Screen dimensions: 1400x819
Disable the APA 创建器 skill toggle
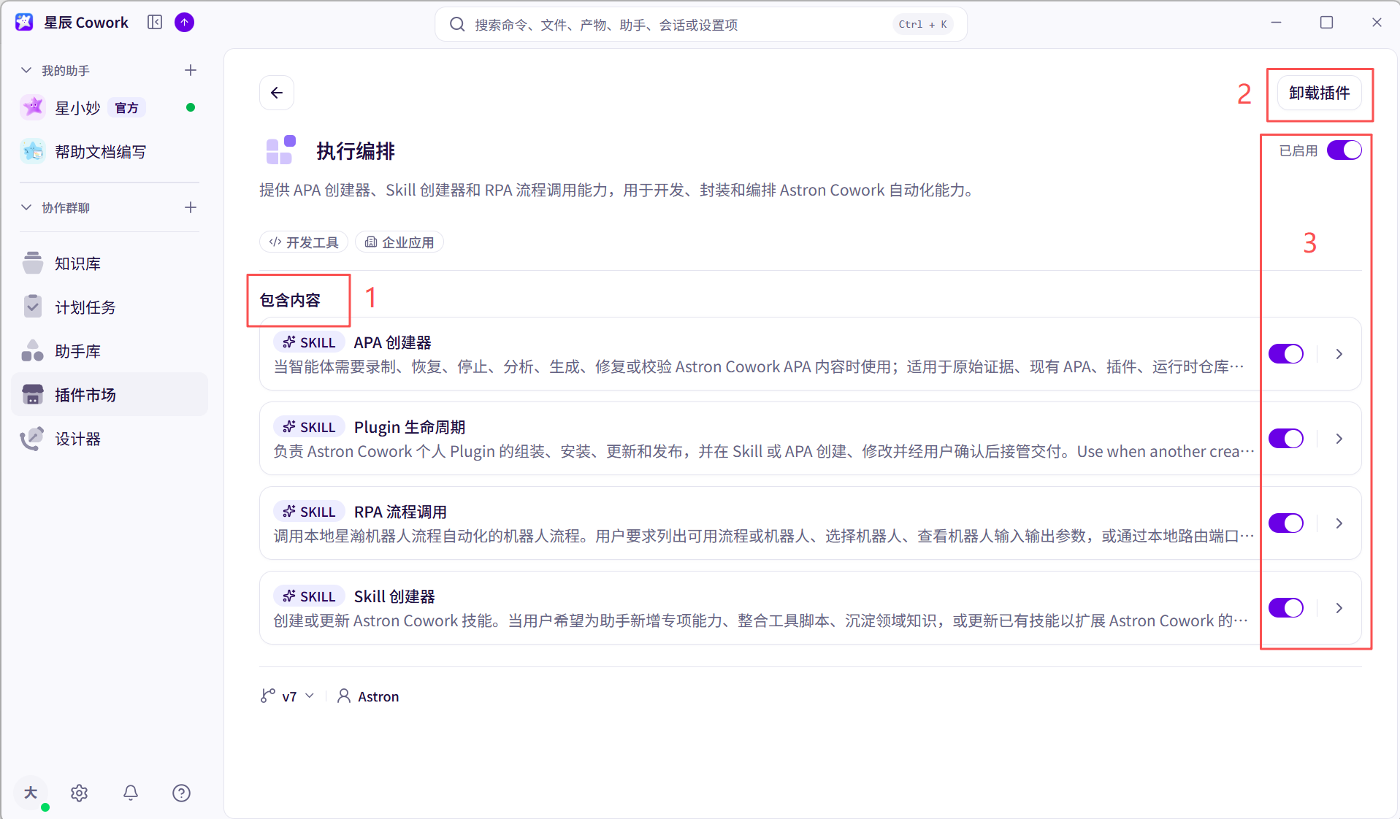tap(1286, 354)
